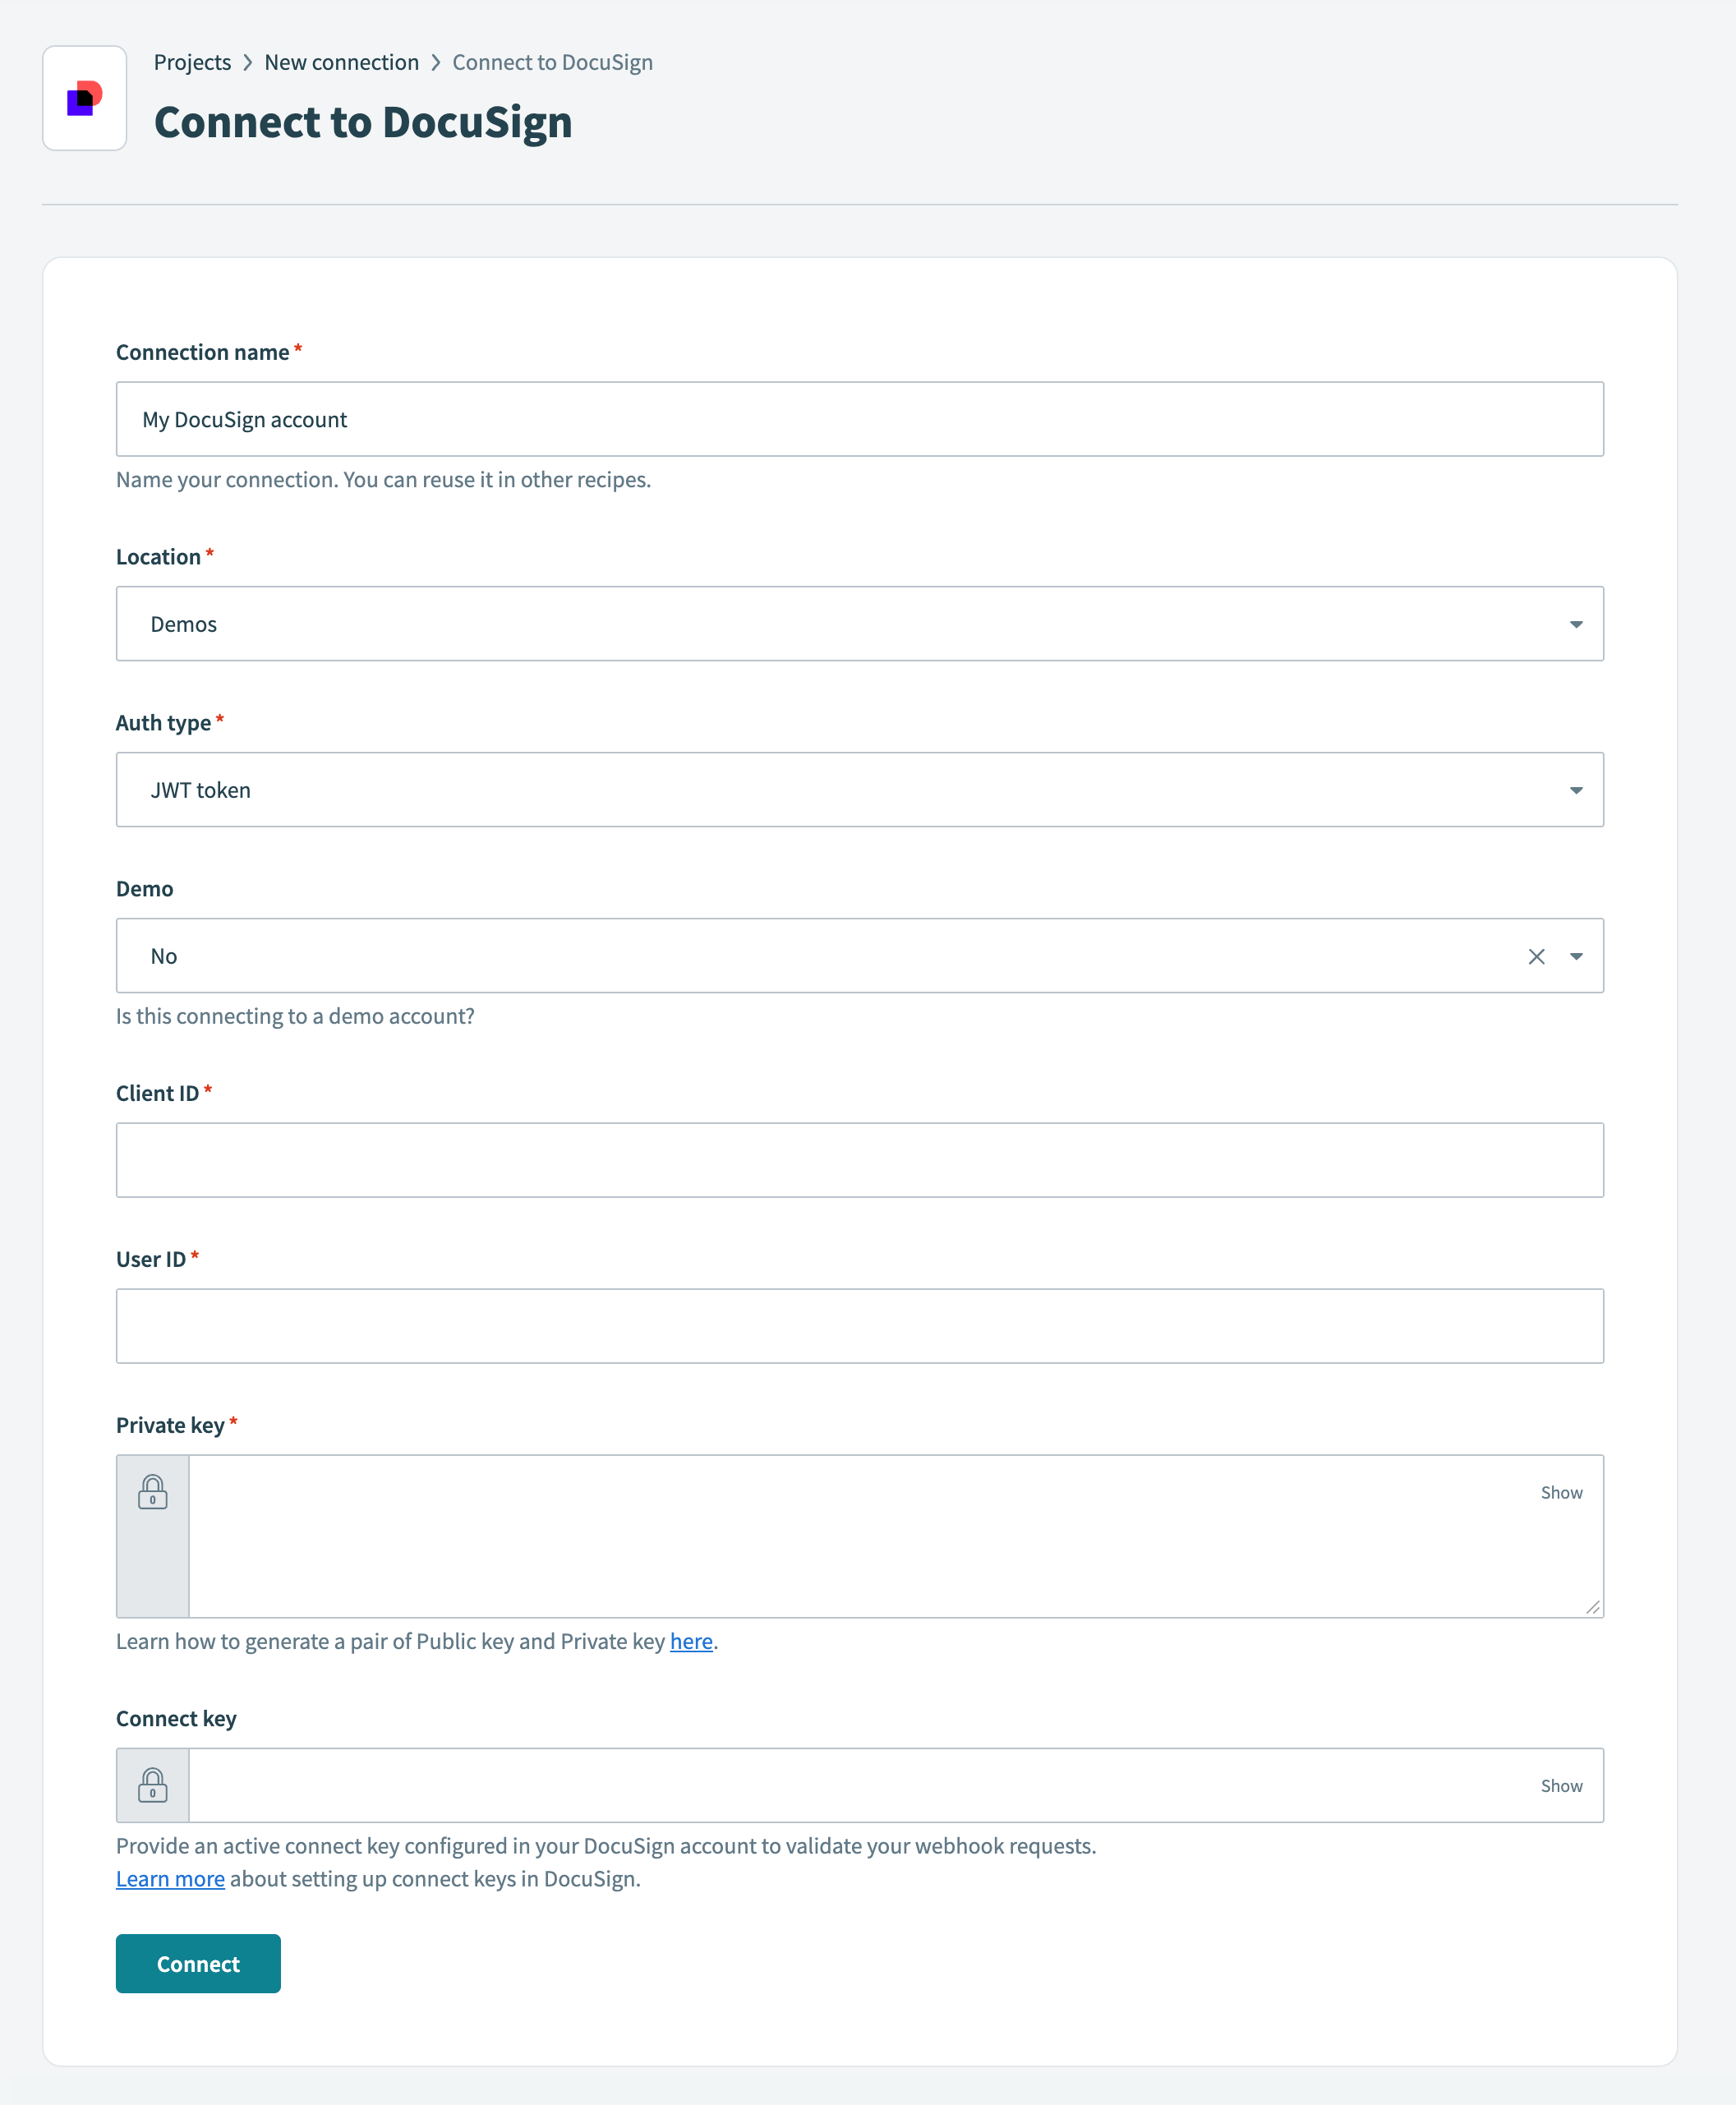This screenshot has width=1736, height=2105.
Task: Click the Workato logo icon
Action: [84, 97]
